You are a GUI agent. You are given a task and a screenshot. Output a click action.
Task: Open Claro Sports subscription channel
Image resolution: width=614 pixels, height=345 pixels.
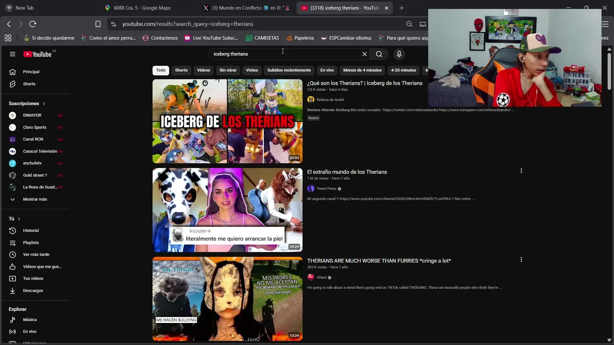click(x=35, y=127)
